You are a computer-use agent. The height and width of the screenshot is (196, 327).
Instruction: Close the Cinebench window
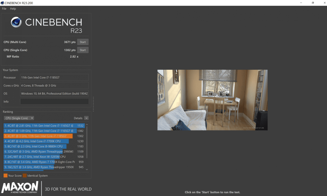pyautogui.click(x=324, y=3)
